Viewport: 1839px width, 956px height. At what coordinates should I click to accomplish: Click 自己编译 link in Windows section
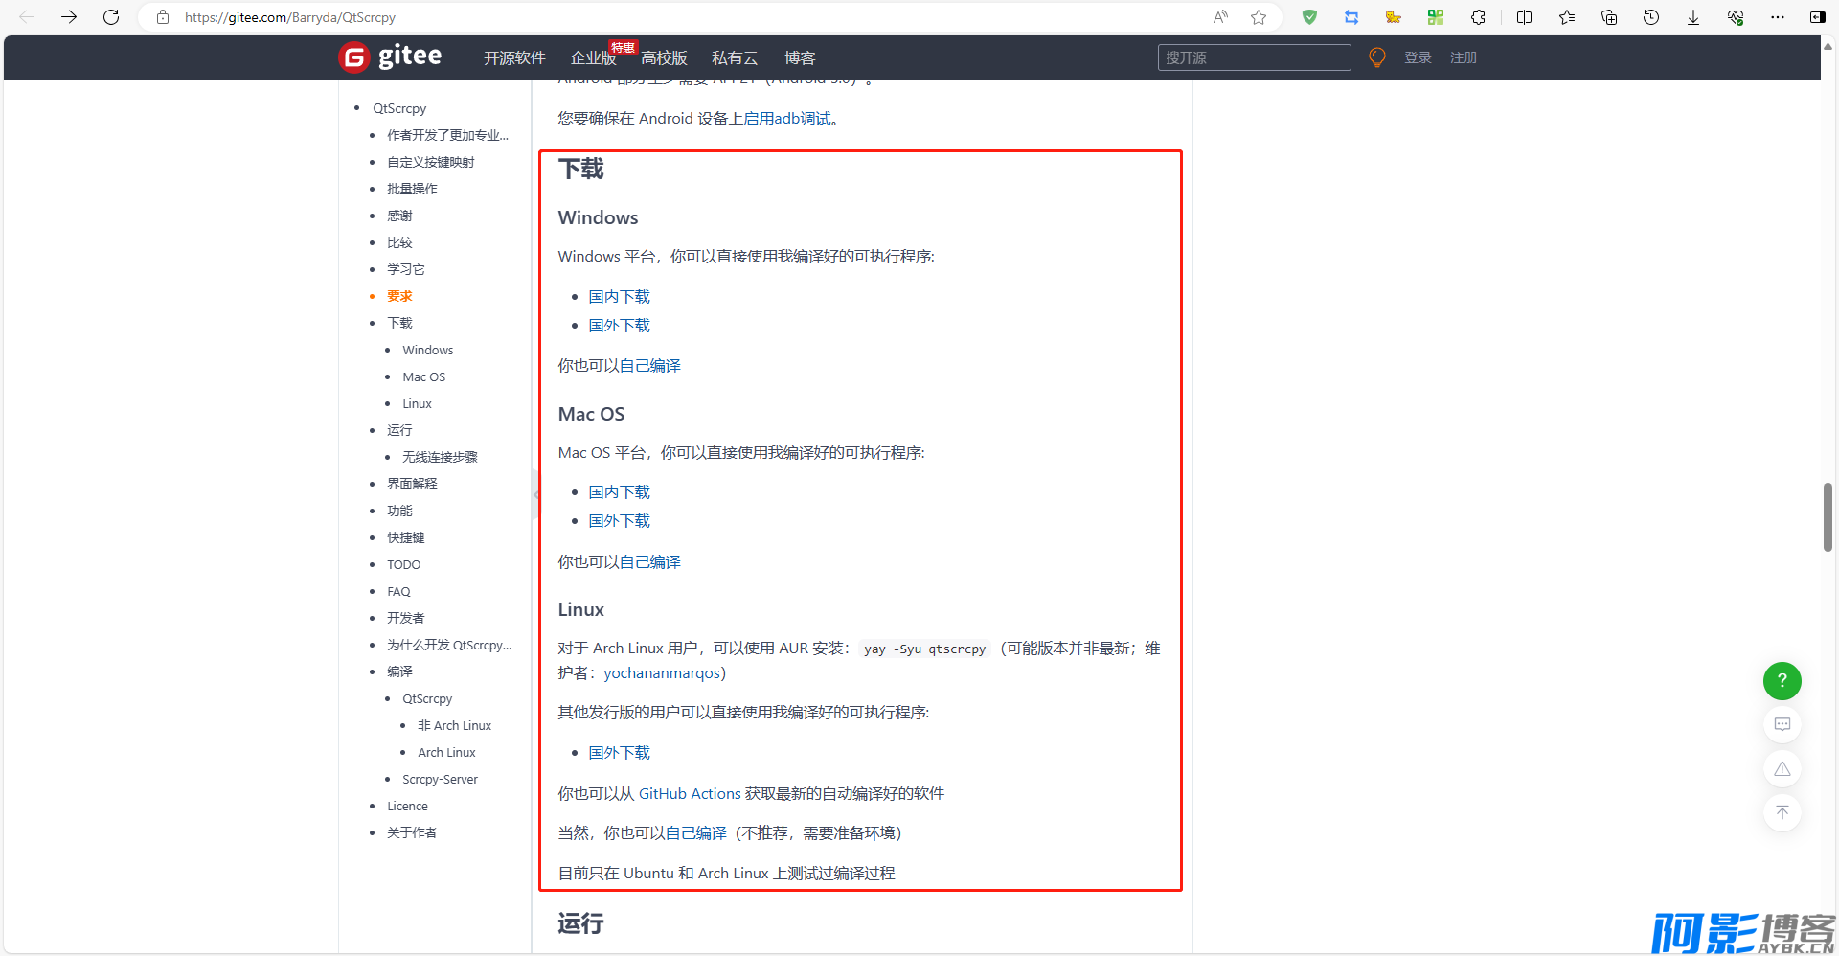pos(650,366)
